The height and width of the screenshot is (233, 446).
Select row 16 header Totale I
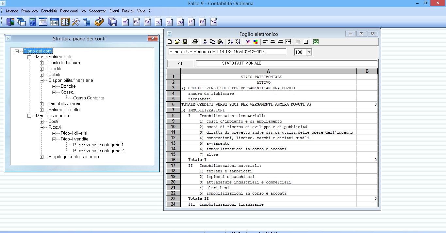[173, 160]
